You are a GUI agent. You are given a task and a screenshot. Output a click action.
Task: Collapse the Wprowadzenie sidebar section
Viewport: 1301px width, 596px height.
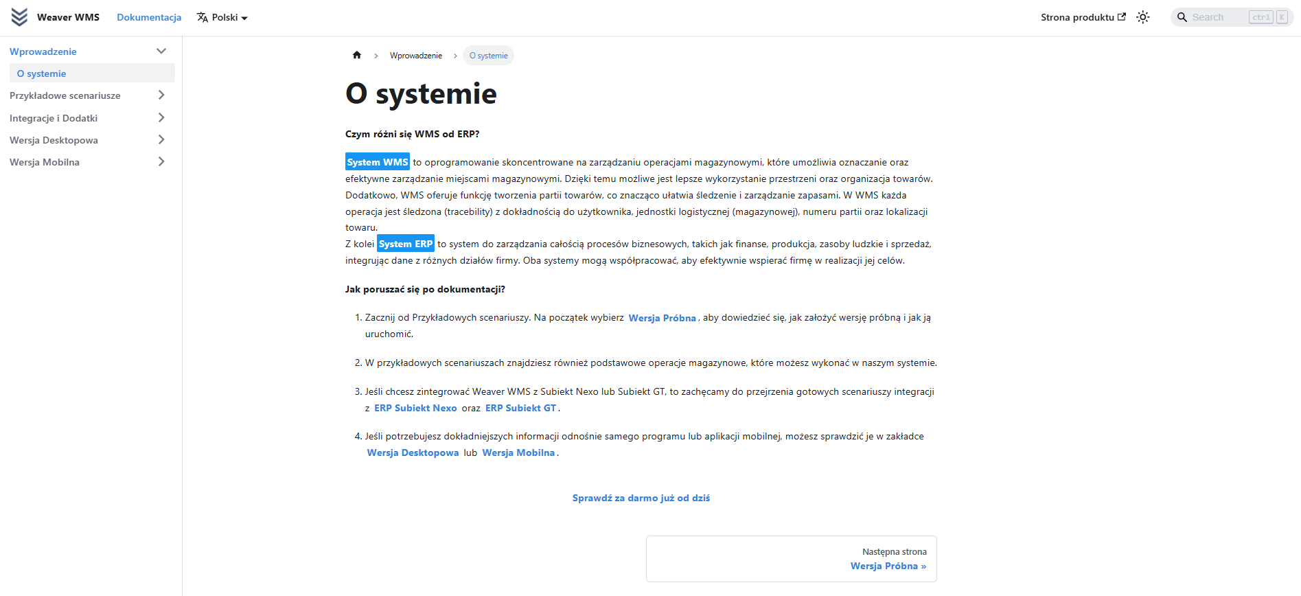tap(161, 51)
